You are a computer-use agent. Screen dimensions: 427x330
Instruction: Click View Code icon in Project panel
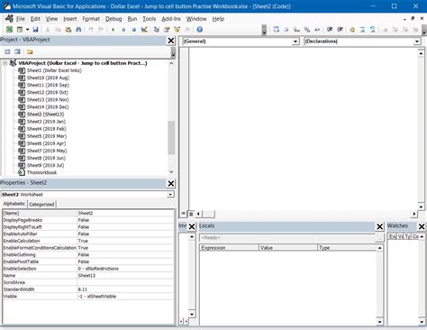pos(7,51)
